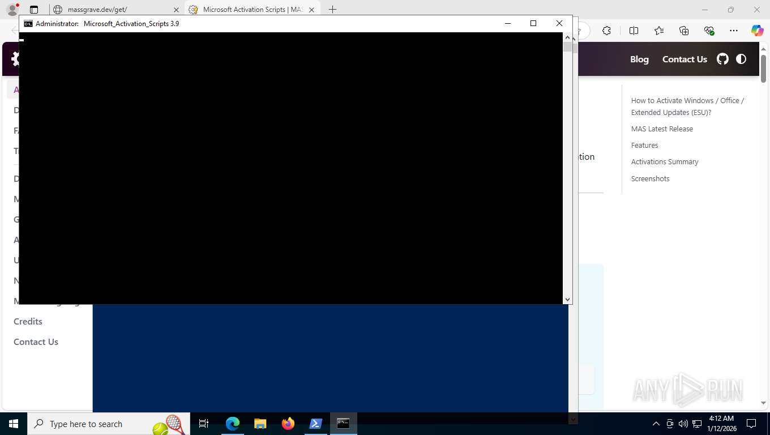Open the Contact Us sidebar item
Screen dimensions: 770x435
36,342
